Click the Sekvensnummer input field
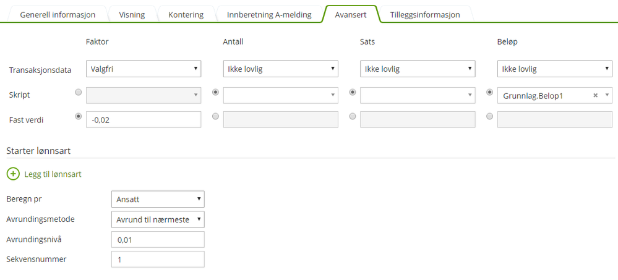This screenshot has width=618, height=280. point(158,260)
